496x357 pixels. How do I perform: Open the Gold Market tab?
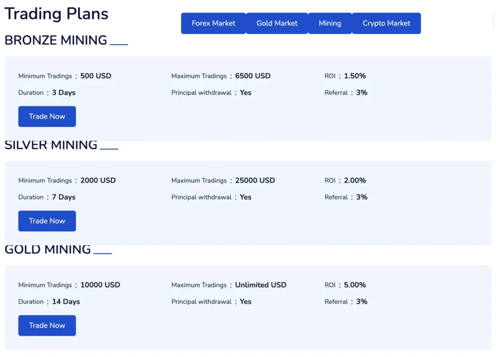tap(277, 23)
